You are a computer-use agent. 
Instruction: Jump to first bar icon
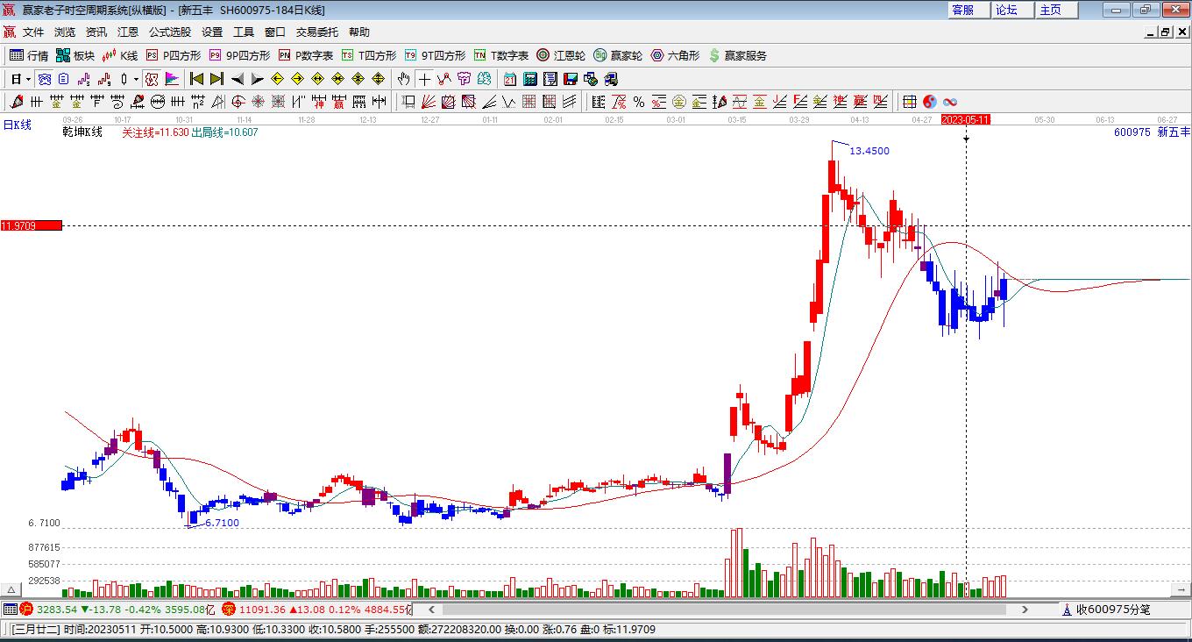click(197, 79)
